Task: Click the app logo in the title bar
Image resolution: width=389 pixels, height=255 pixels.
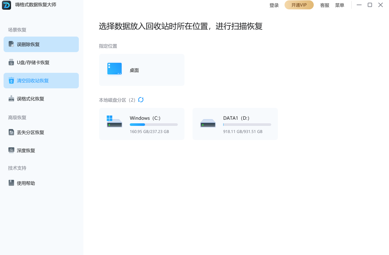Action: pyautogui.click(x=6, y=5)
